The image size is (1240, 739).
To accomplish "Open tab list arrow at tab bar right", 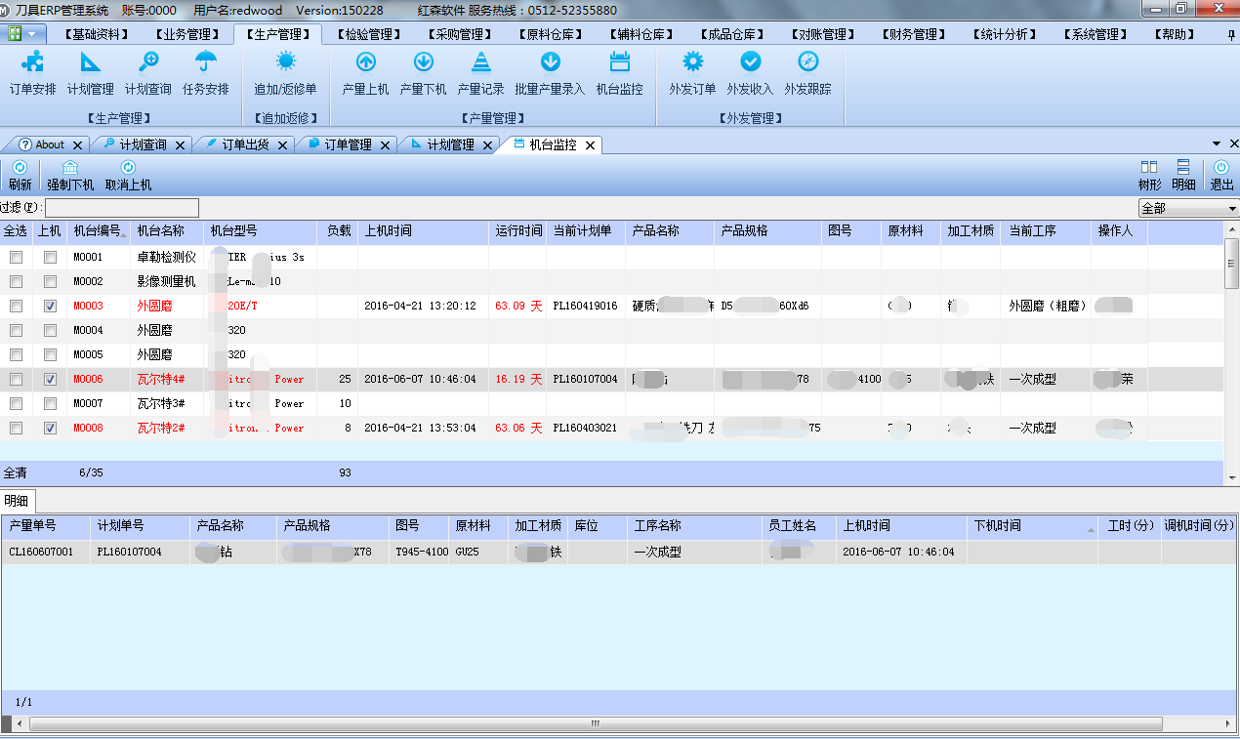I will point(1217,144).
